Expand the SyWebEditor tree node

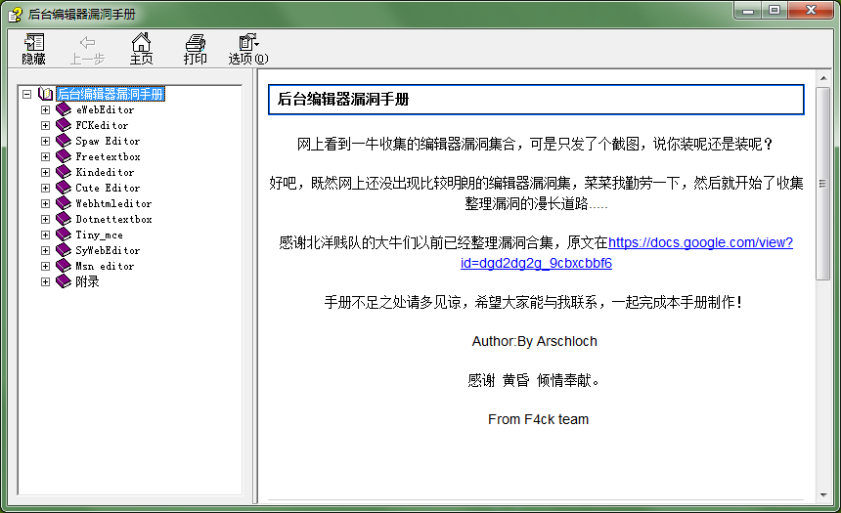pyautogui.click(x=46, y=250)
